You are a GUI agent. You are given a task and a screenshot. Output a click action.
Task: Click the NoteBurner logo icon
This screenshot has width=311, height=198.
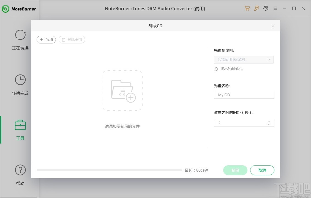pyautogui.click(x=5, y=9)
